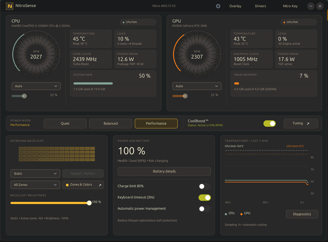Image resolution: width=328 pixels, height=242 pixels.
Task: Click the arrow icon on Tuning button
Action: (x=308, y=124)
